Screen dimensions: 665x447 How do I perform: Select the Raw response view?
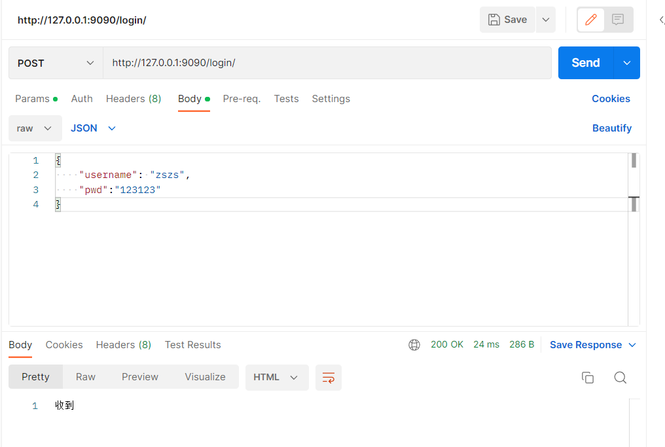click(x=86, y=377)
